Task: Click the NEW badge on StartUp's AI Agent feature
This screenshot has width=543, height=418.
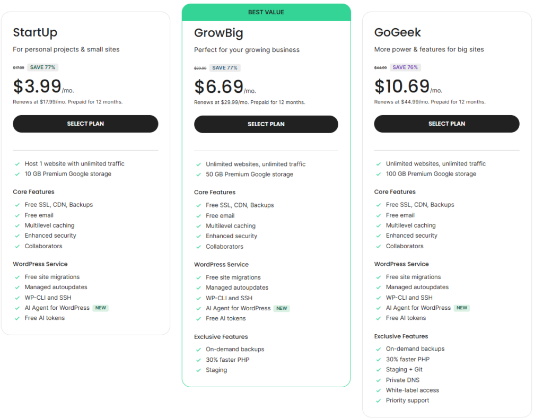Action: point(100,308)
